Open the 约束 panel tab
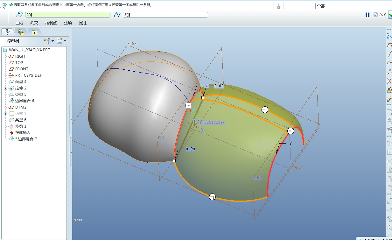 [34, 23]
